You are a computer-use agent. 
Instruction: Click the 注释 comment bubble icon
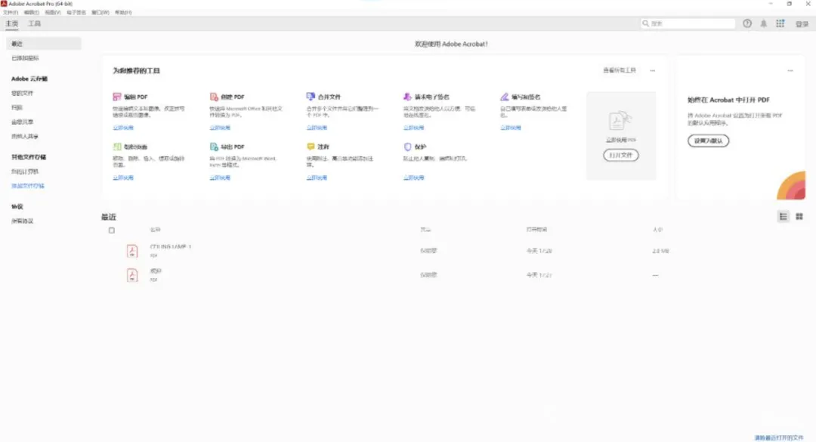tap(311, 147)
